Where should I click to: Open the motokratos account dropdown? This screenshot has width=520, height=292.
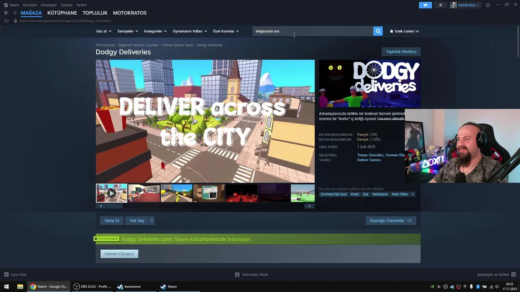point(468,5)
